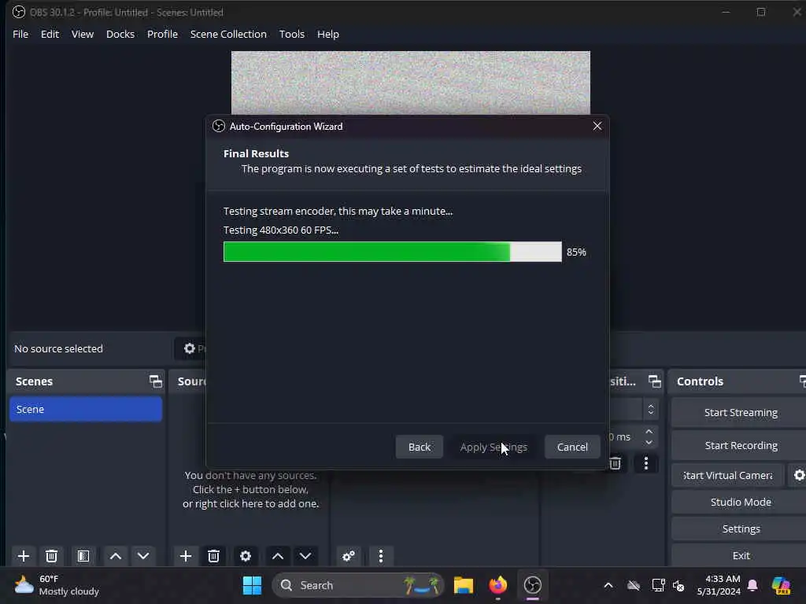Click the Back button in the wizard
The image size is (806, 604).
[419, 447]
